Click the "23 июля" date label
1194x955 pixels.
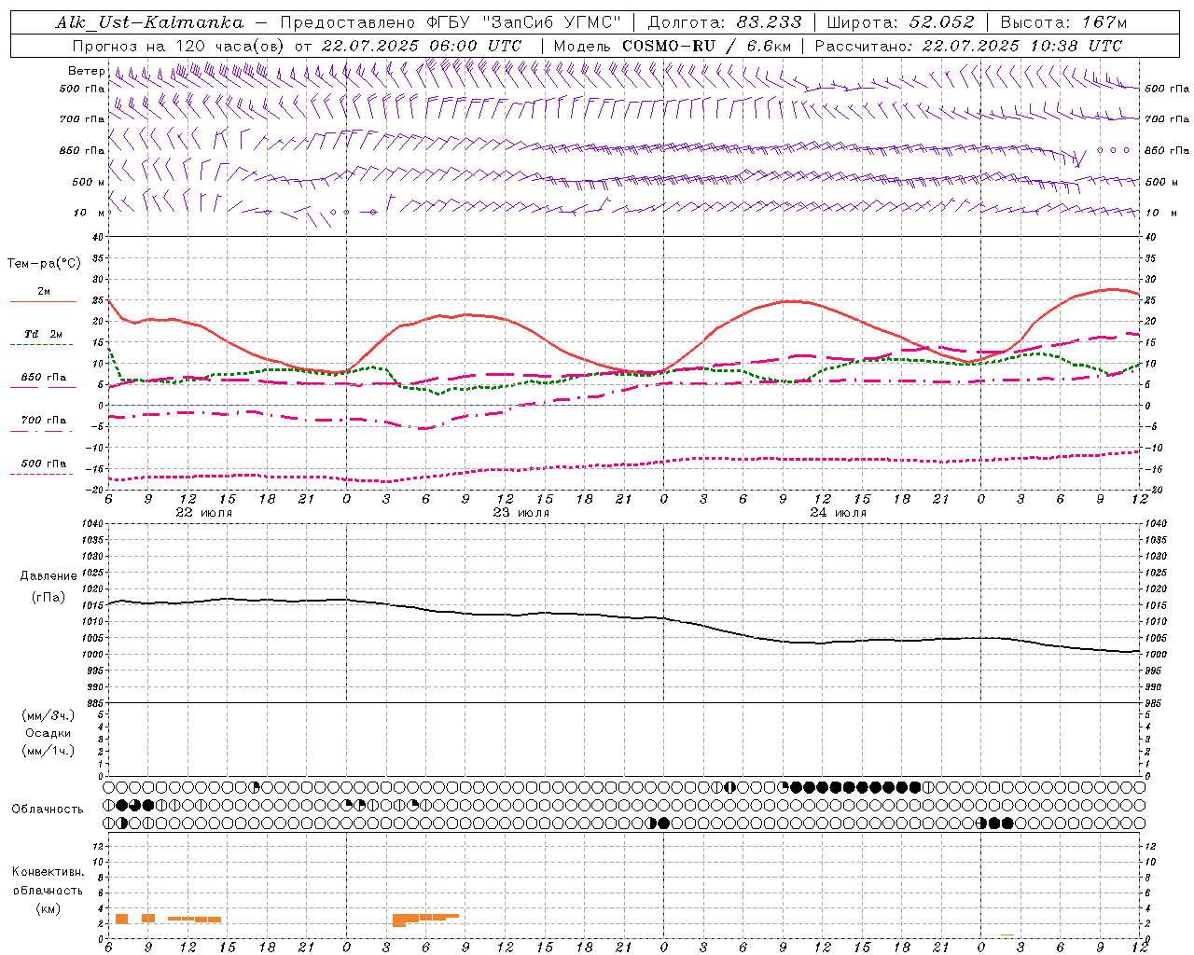click(x=521, y=513)
